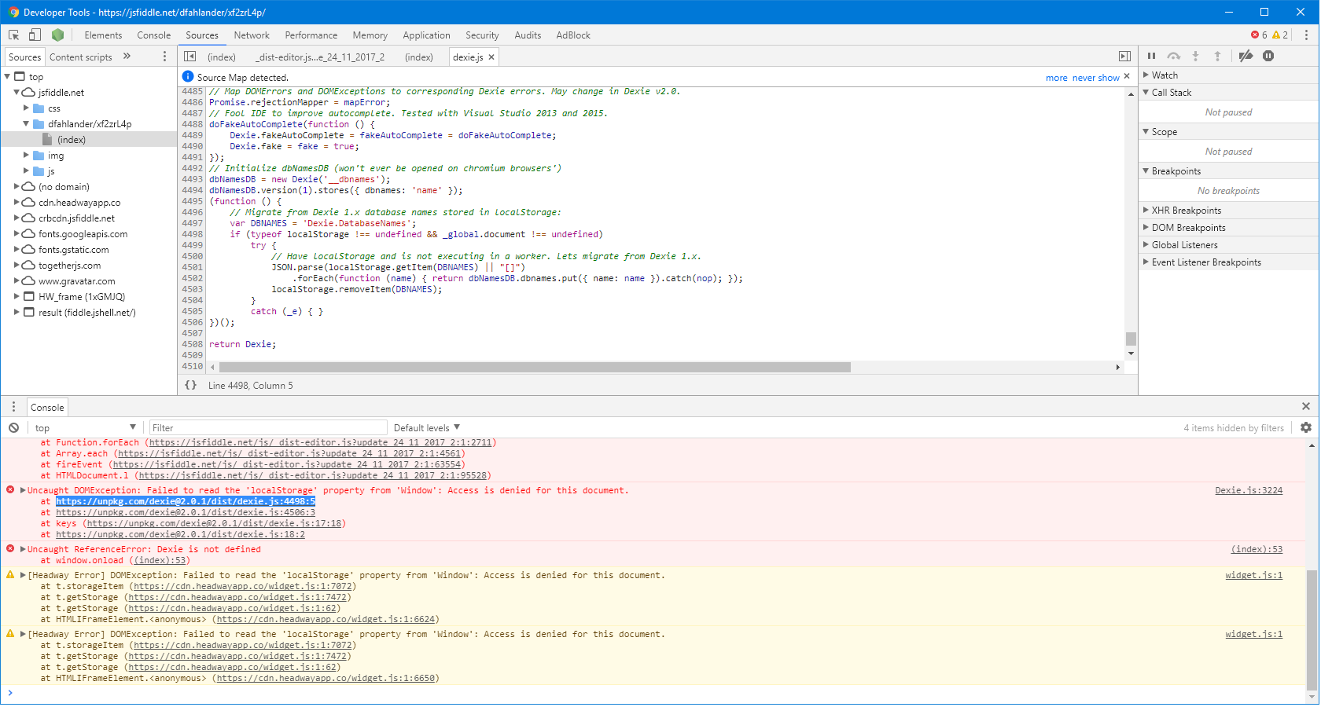Viewport: 1321px width, 707px height.
Task: Close the Source Map detected infobar
Action: (x=1127, y=76)
